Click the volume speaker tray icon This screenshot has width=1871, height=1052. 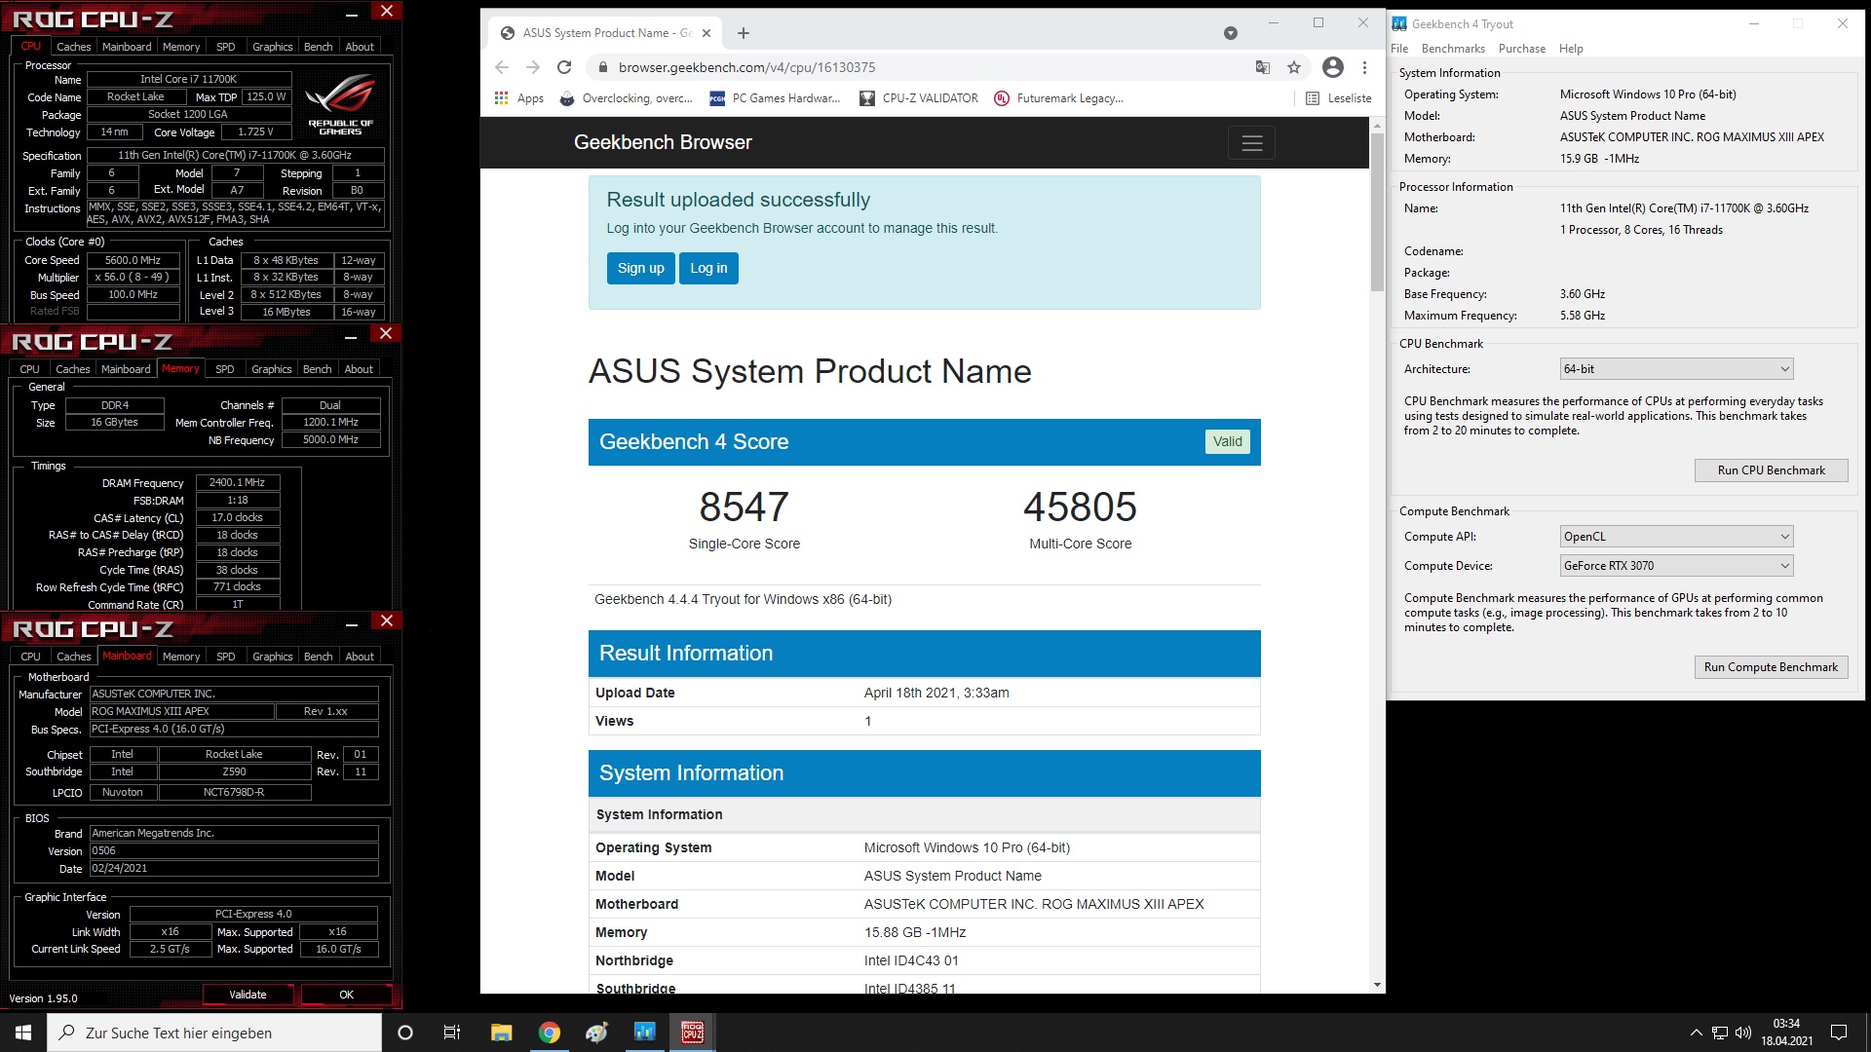pyautogui.click(x=1743, y=1033)
